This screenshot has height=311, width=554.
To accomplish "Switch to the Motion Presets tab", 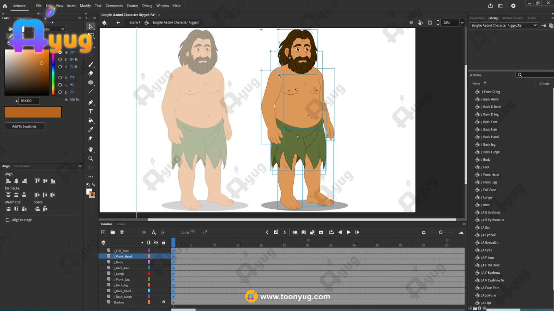I will (512, 18).
